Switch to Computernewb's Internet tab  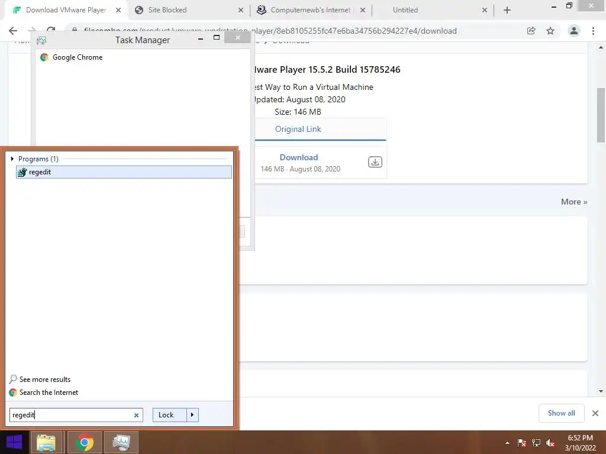310,10
